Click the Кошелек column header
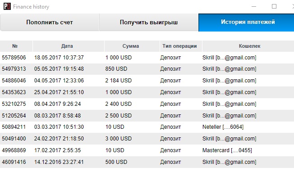294x181 pixels. click(x=249, y=46)
